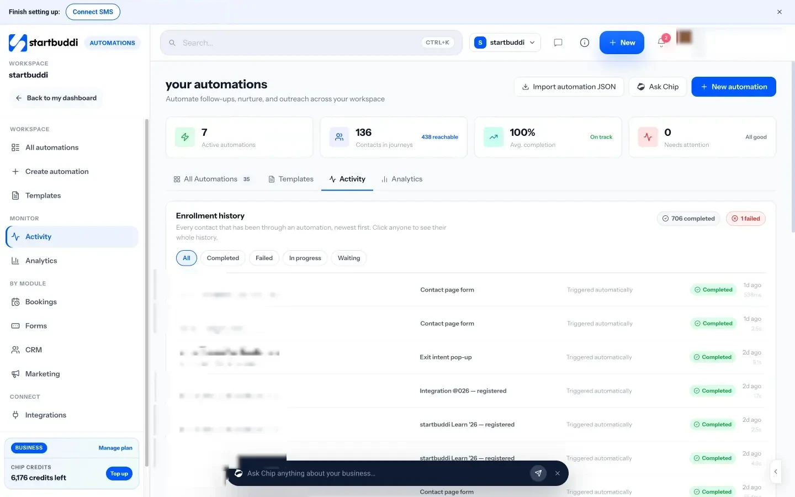Filter enrollment history by Waiting
This screenshot has width=795, height=497.
coord(349,258)
